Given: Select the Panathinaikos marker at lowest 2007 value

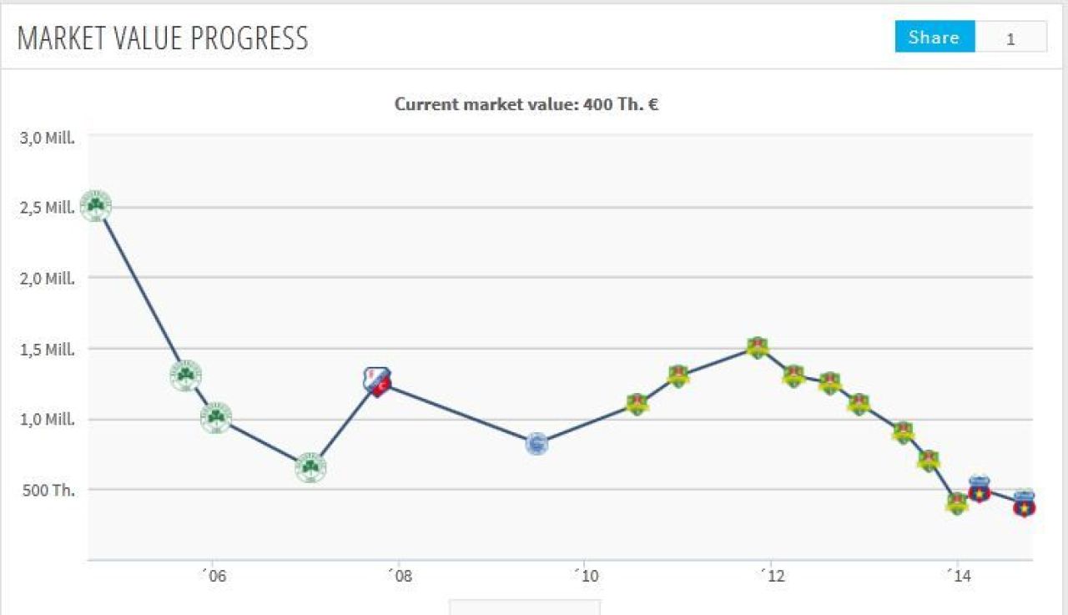Looking at the screenshot, I should click(x=310, y=468).
